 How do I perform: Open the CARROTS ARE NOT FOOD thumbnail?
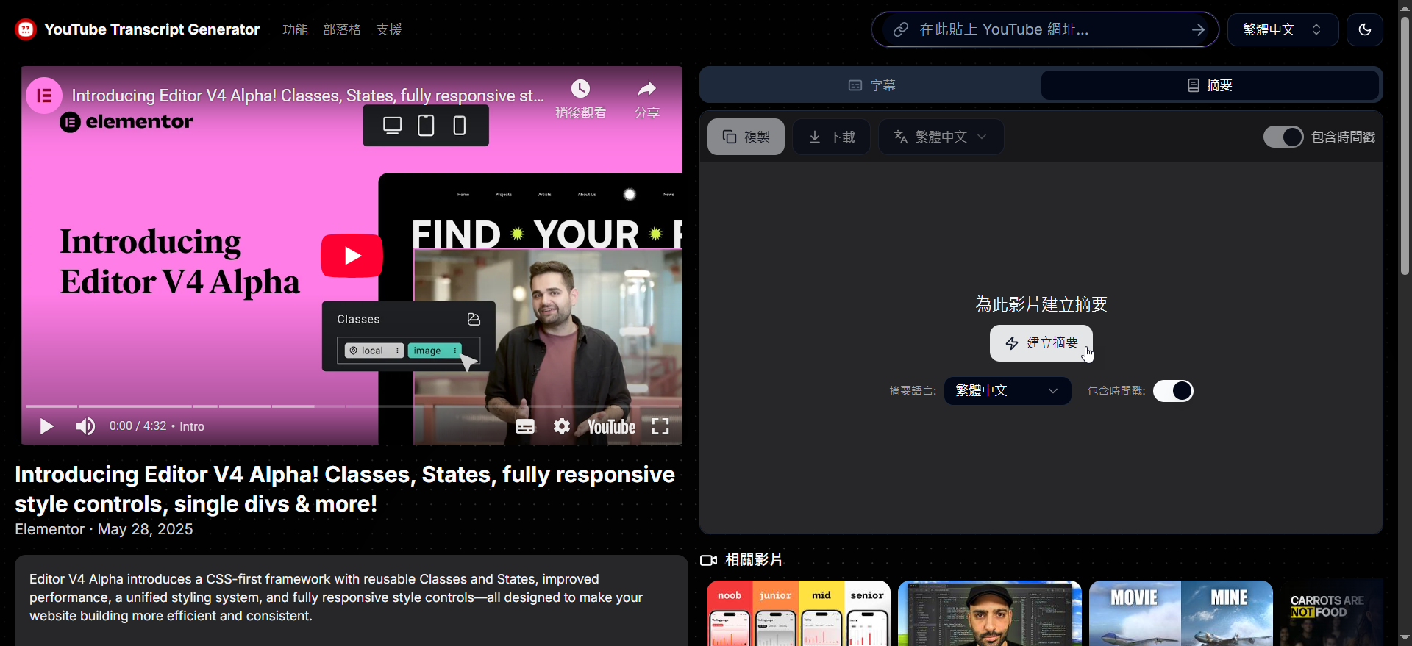[1332, 613]
